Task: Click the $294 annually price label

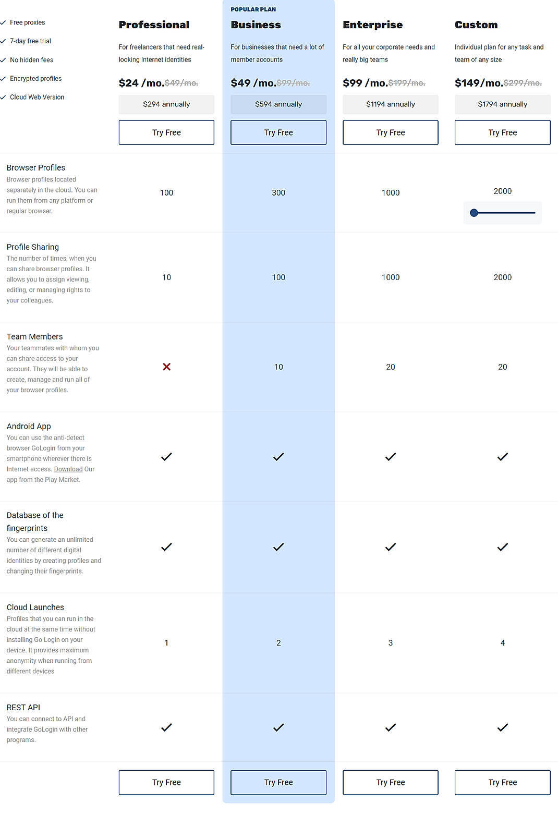Action: coord(166,104)
